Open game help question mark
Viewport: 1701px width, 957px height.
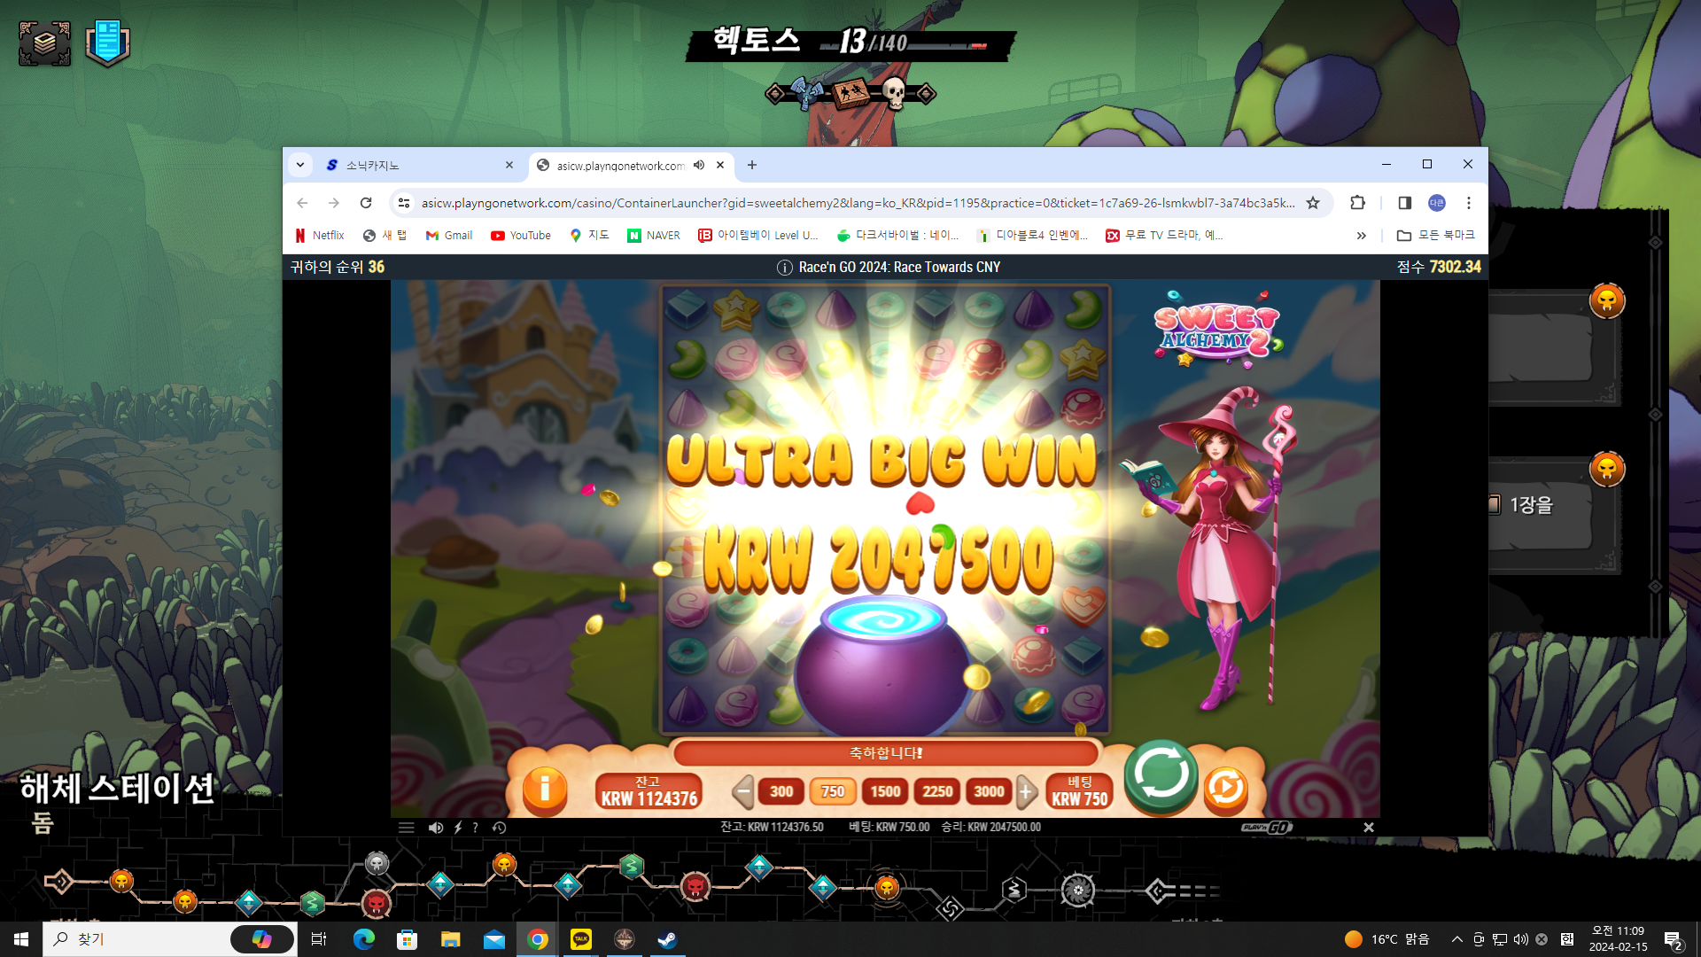(476, 828)
